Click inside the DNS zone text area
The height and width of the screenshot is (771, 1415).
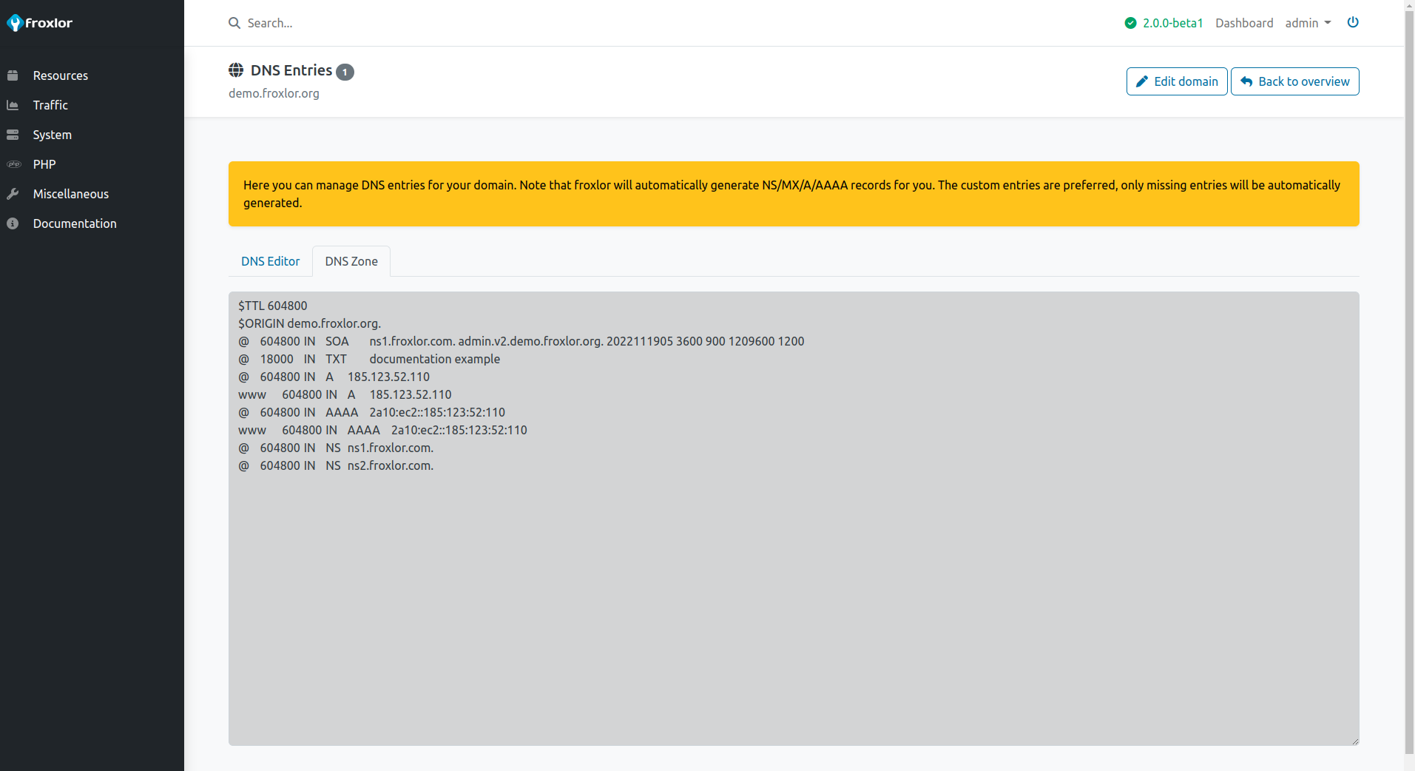[x=793, y=592]
